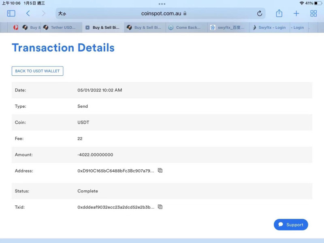Switch to the Swyftx - Login tab
The width and height of the screenshot is (324, 243).
(x=271, y=28)
